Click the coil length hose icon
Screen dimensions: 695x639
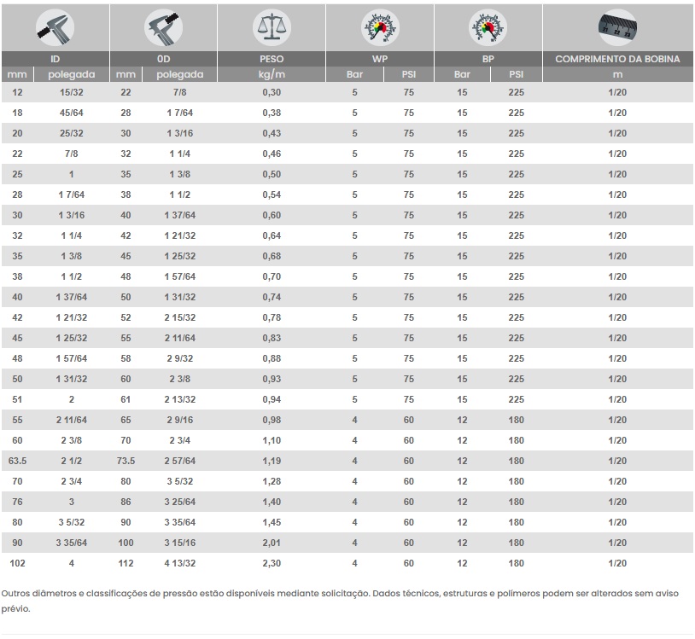(x=617, y=27)
